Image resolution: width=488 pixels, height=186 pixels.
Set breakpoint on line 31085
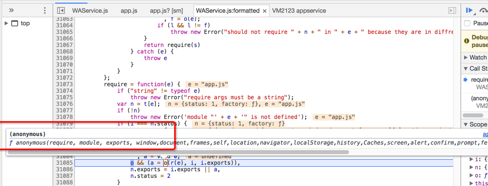pos(65,163)
